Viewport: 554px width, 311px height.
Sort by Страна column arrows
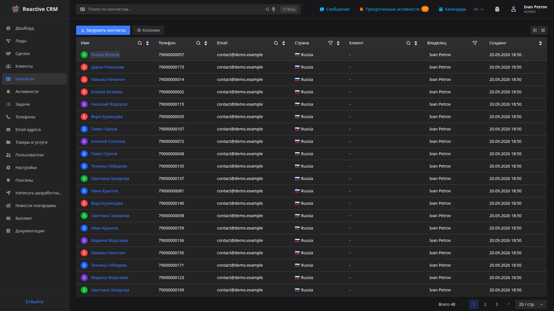click(338, 43)
